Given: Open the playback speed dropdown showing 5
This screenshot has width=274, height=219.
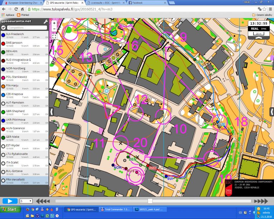Looking at the screenshot, I should coord(26,201).
